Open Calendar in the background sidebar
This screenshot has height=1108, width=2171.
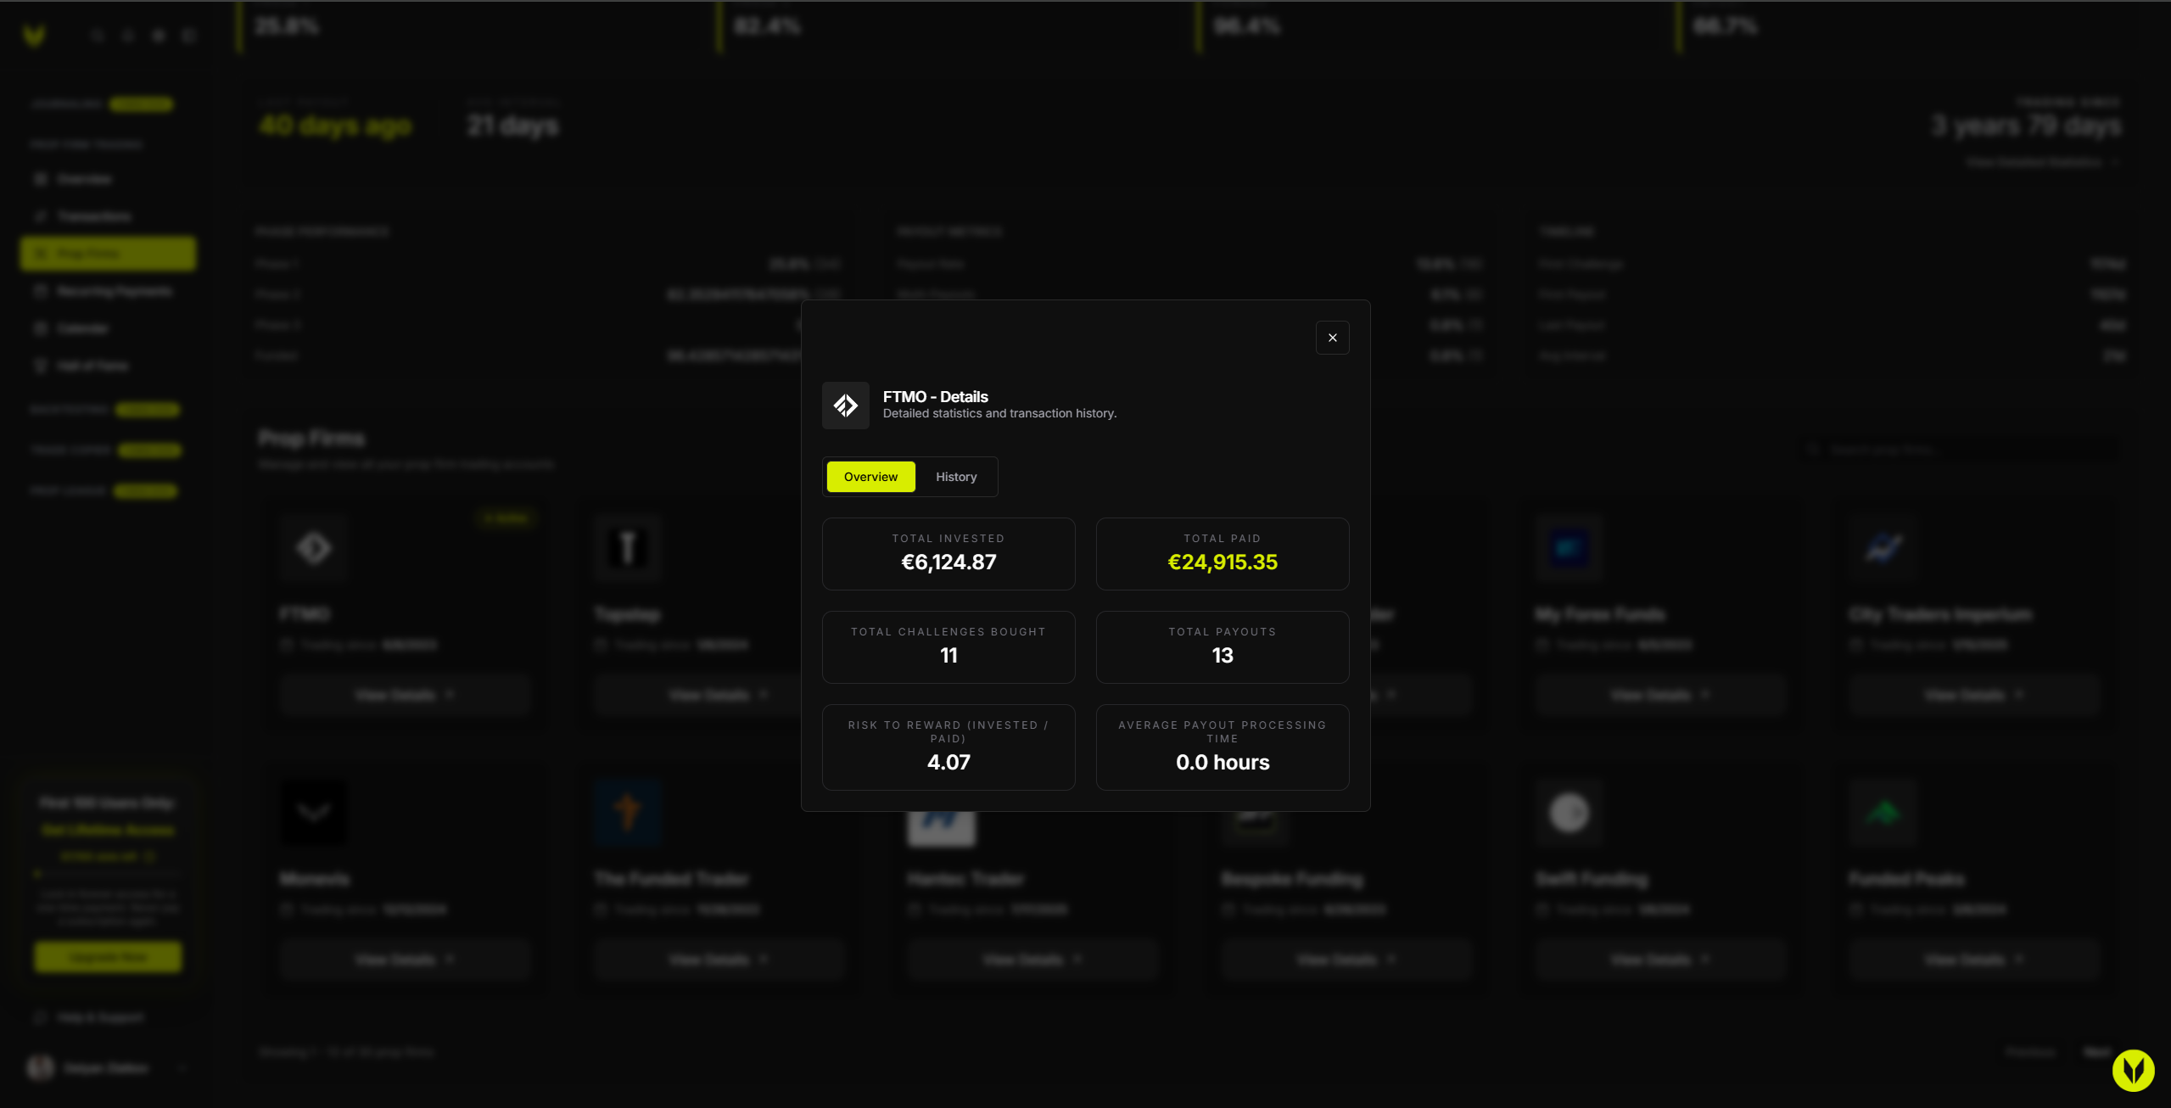tap(108, 328)
